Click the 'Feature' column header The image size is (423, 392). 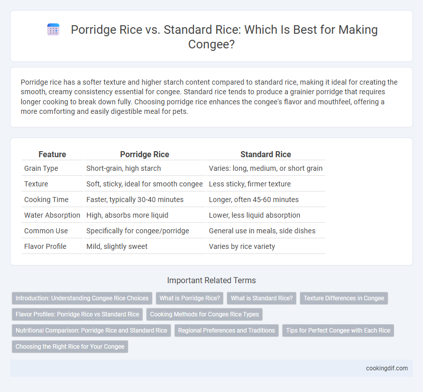pos(52,154)
